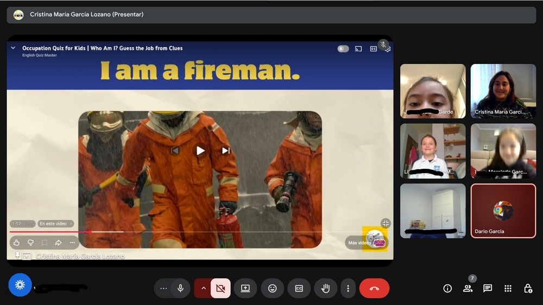Toggle the microphone in Meet toolbar
The height and width of the screenshot is (305, 543).
click(x=180, y=289)
